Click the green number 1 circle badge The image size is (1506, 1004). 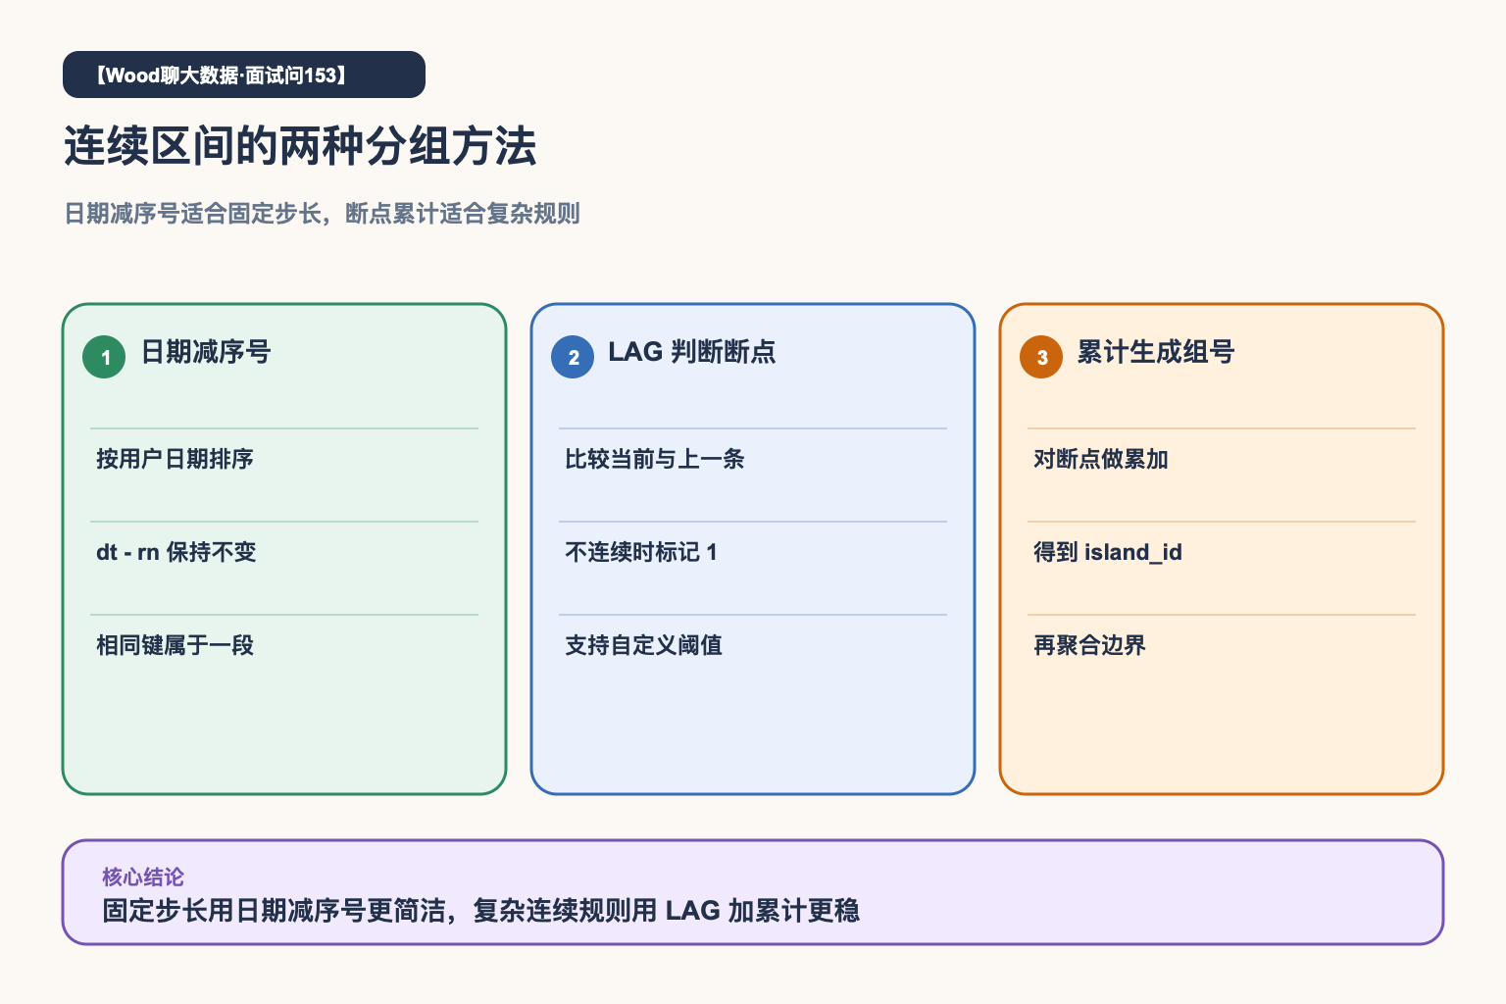click(x=104, y=357)
